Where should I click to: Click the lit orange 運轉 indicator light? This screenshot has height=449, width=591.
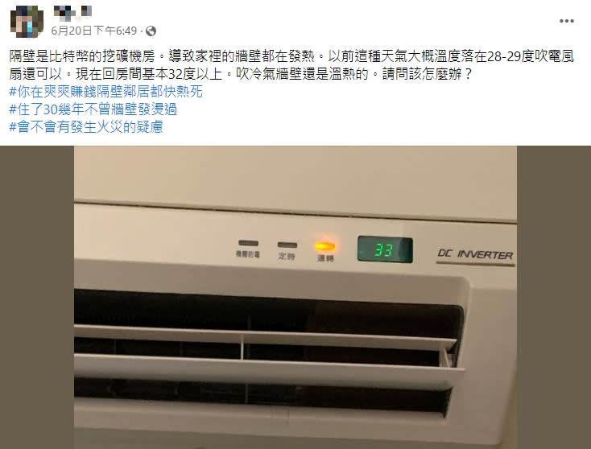click(x=325, y=246)
